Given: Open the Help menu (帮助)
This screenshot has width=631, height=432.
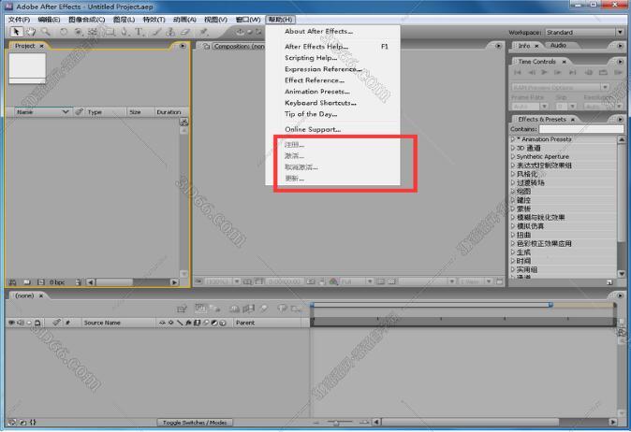Looking at the screenshot, I should pyautogui.click(x=280, y=20).
